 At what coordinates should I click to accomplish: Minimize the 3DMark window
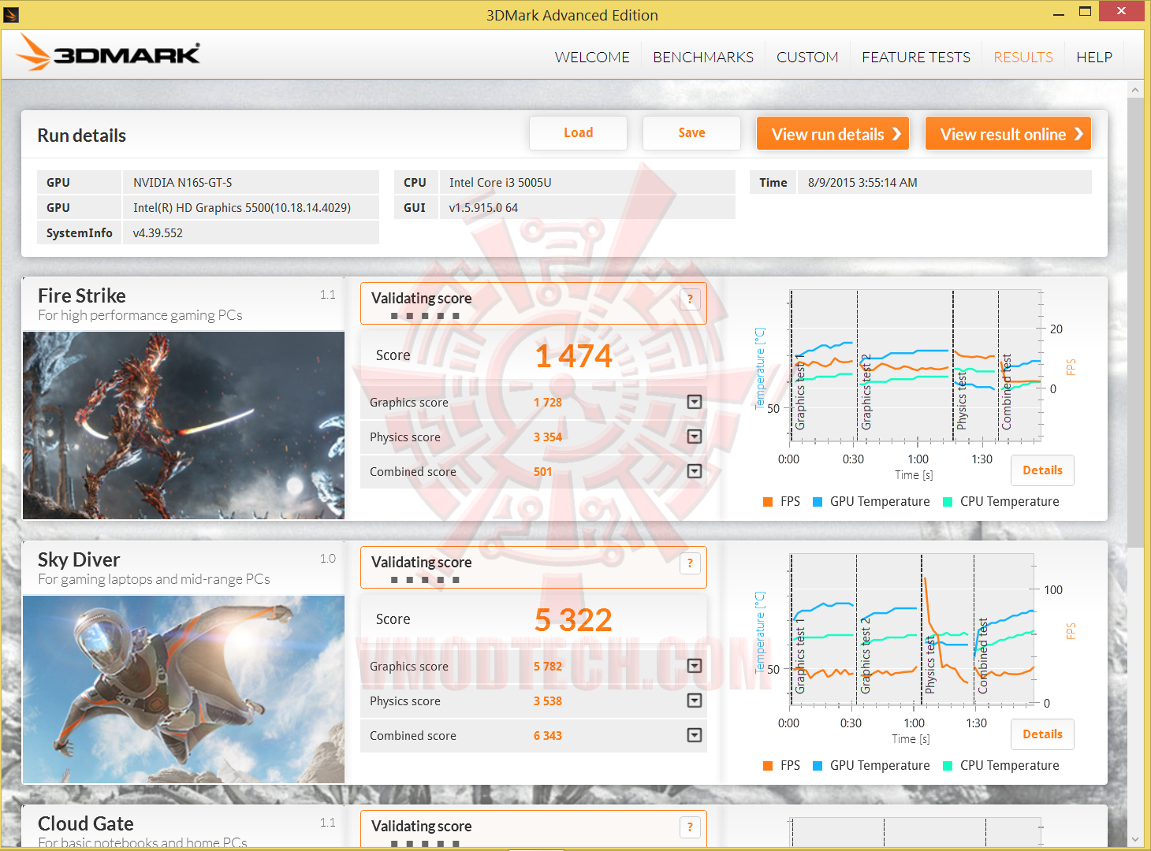(x=1059, y=13)
